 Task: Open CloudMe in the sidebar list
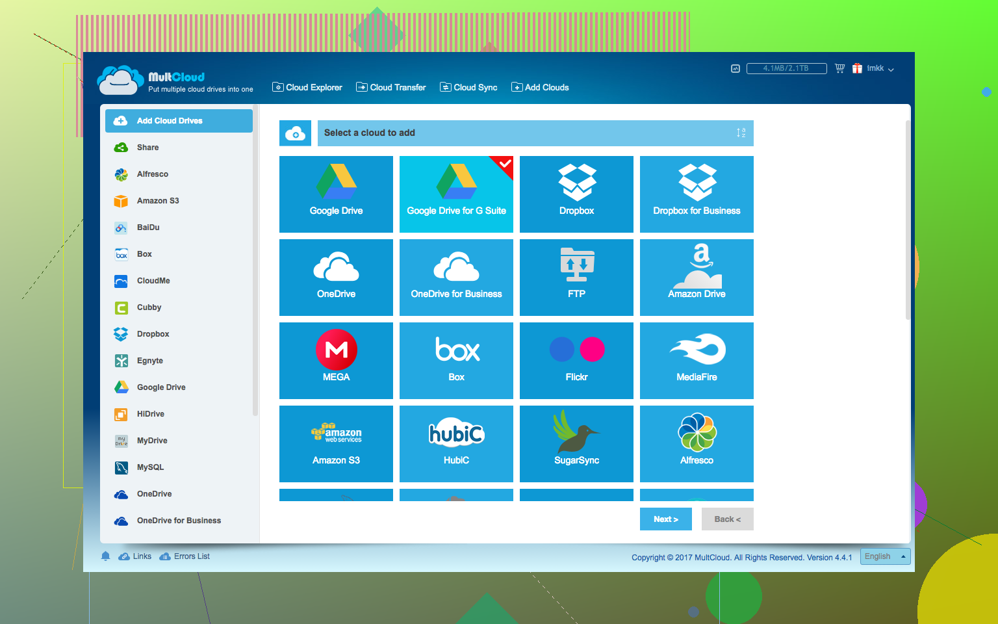[179, 281]
